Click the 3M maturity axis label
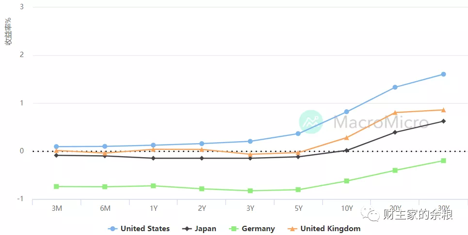The width and height of the screenshot is (468, 235). 56,208
